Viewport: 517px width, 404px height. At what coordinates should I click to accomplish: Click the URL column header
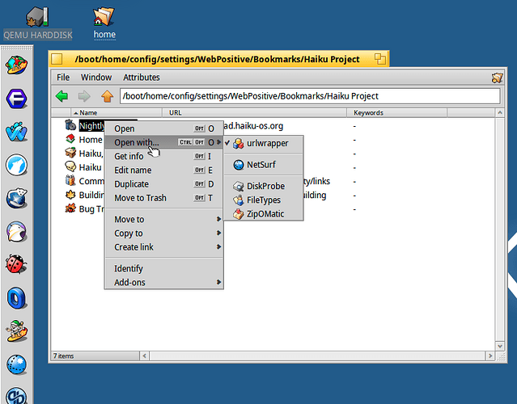click(254, 112)
